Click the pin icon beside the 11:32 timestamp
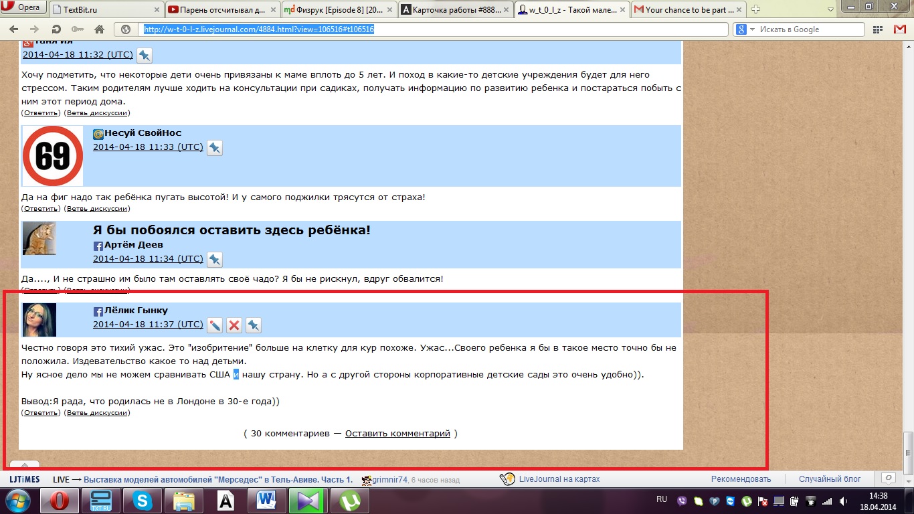The width and height of the screenshot is (914, 514). (x=145, y=56)
